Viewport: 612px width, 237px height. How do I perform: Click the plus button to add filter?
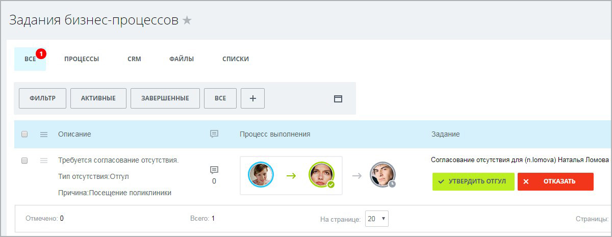coord(252,98)
